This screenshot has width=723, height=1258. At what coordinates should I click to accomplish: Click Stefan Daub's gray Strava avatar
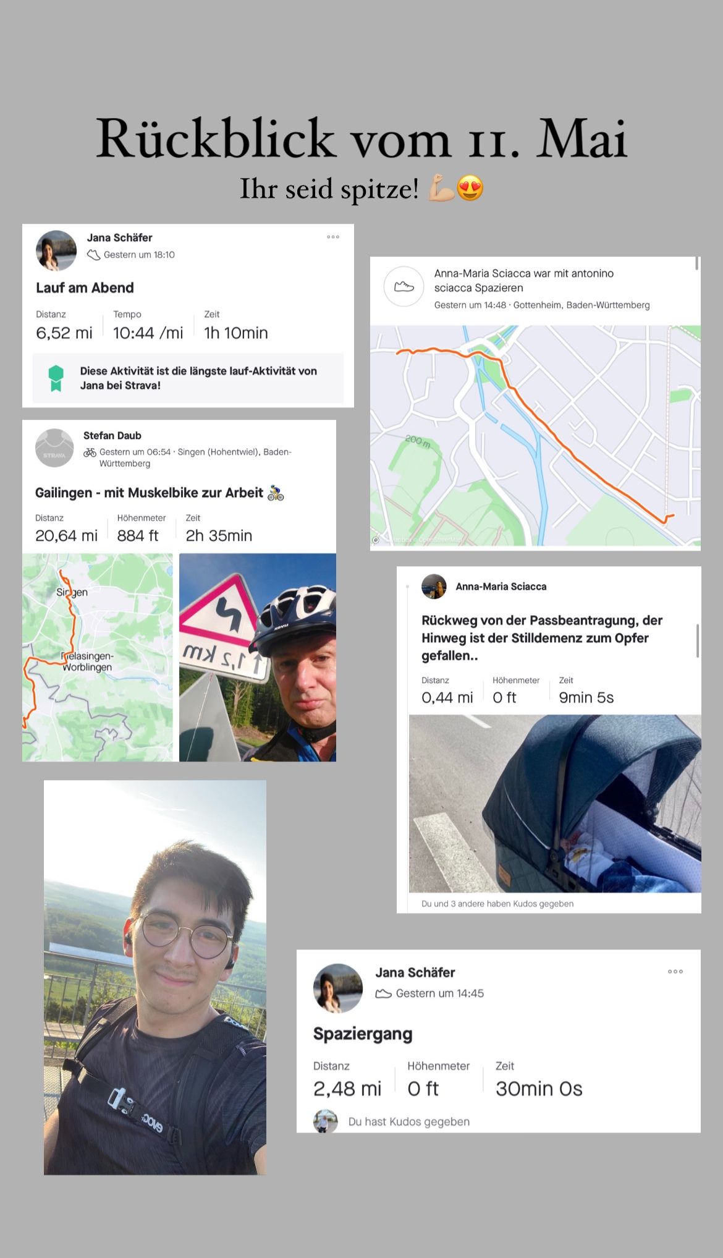(x=55, y=448)
